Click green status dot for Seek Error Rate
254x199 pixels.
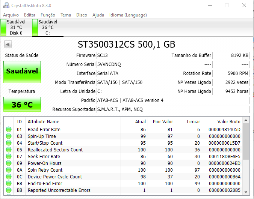(9, 156)
